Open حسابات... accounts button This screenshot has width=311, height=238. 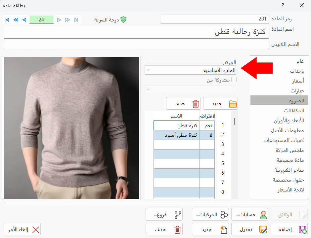click(x=250, y=215)
